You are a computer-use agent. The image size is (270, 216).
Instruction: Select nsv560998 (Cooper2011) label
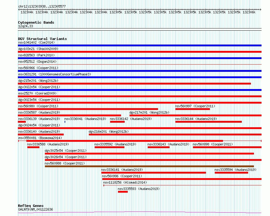click(213, 144)
